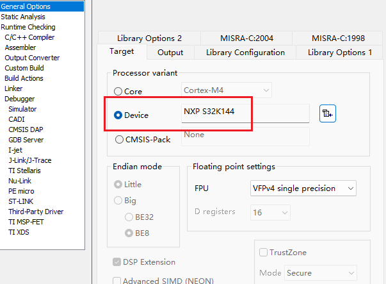386x284 pixels.
Task: Select C/C++ Compiler category
Action: (x=29, y=37)
